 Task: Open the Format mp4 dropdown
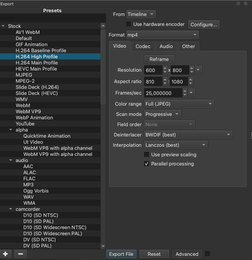163,35
